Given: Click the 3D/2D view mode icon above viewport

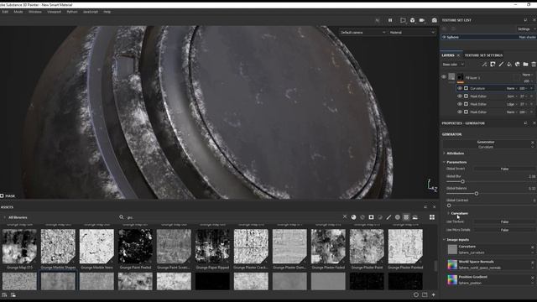Looking at the screenshot, I should 403,20.
